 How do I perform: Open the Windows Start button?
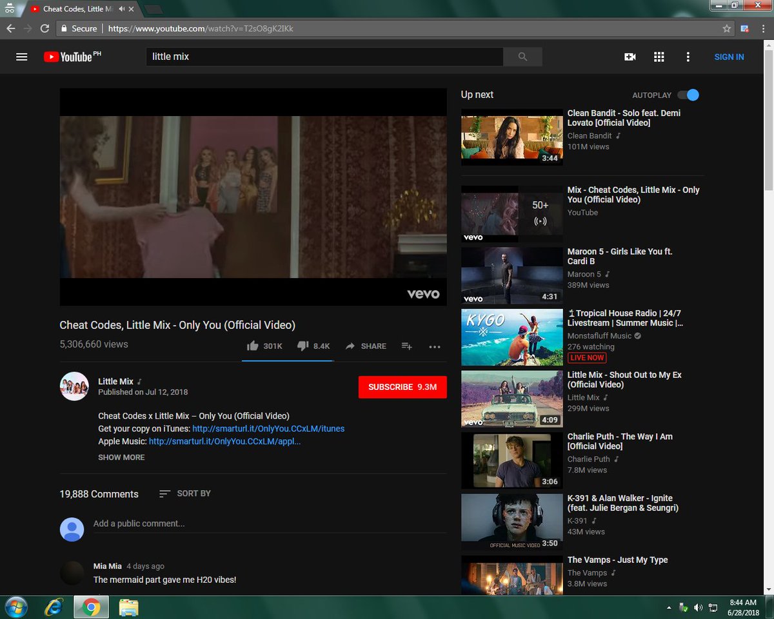(15, 607)
